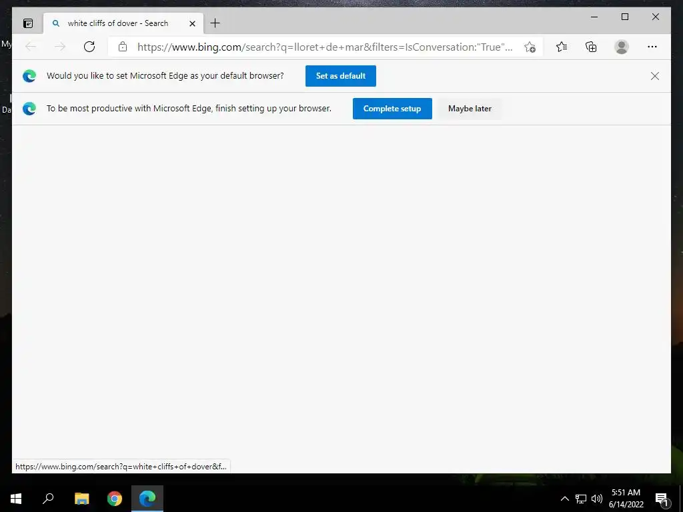The image size is (683, 512).
Task: Open the profile avatar menu
Action: [622, 47]
